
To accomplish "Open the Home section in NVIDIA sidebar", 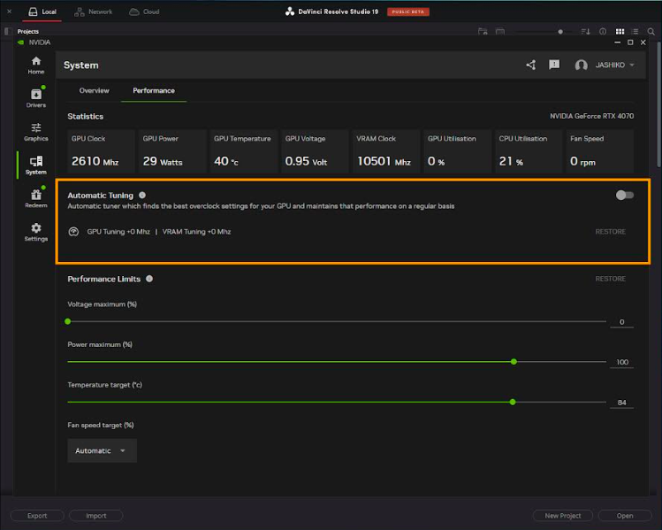I will pyautogui.click(x=36, y=65).
